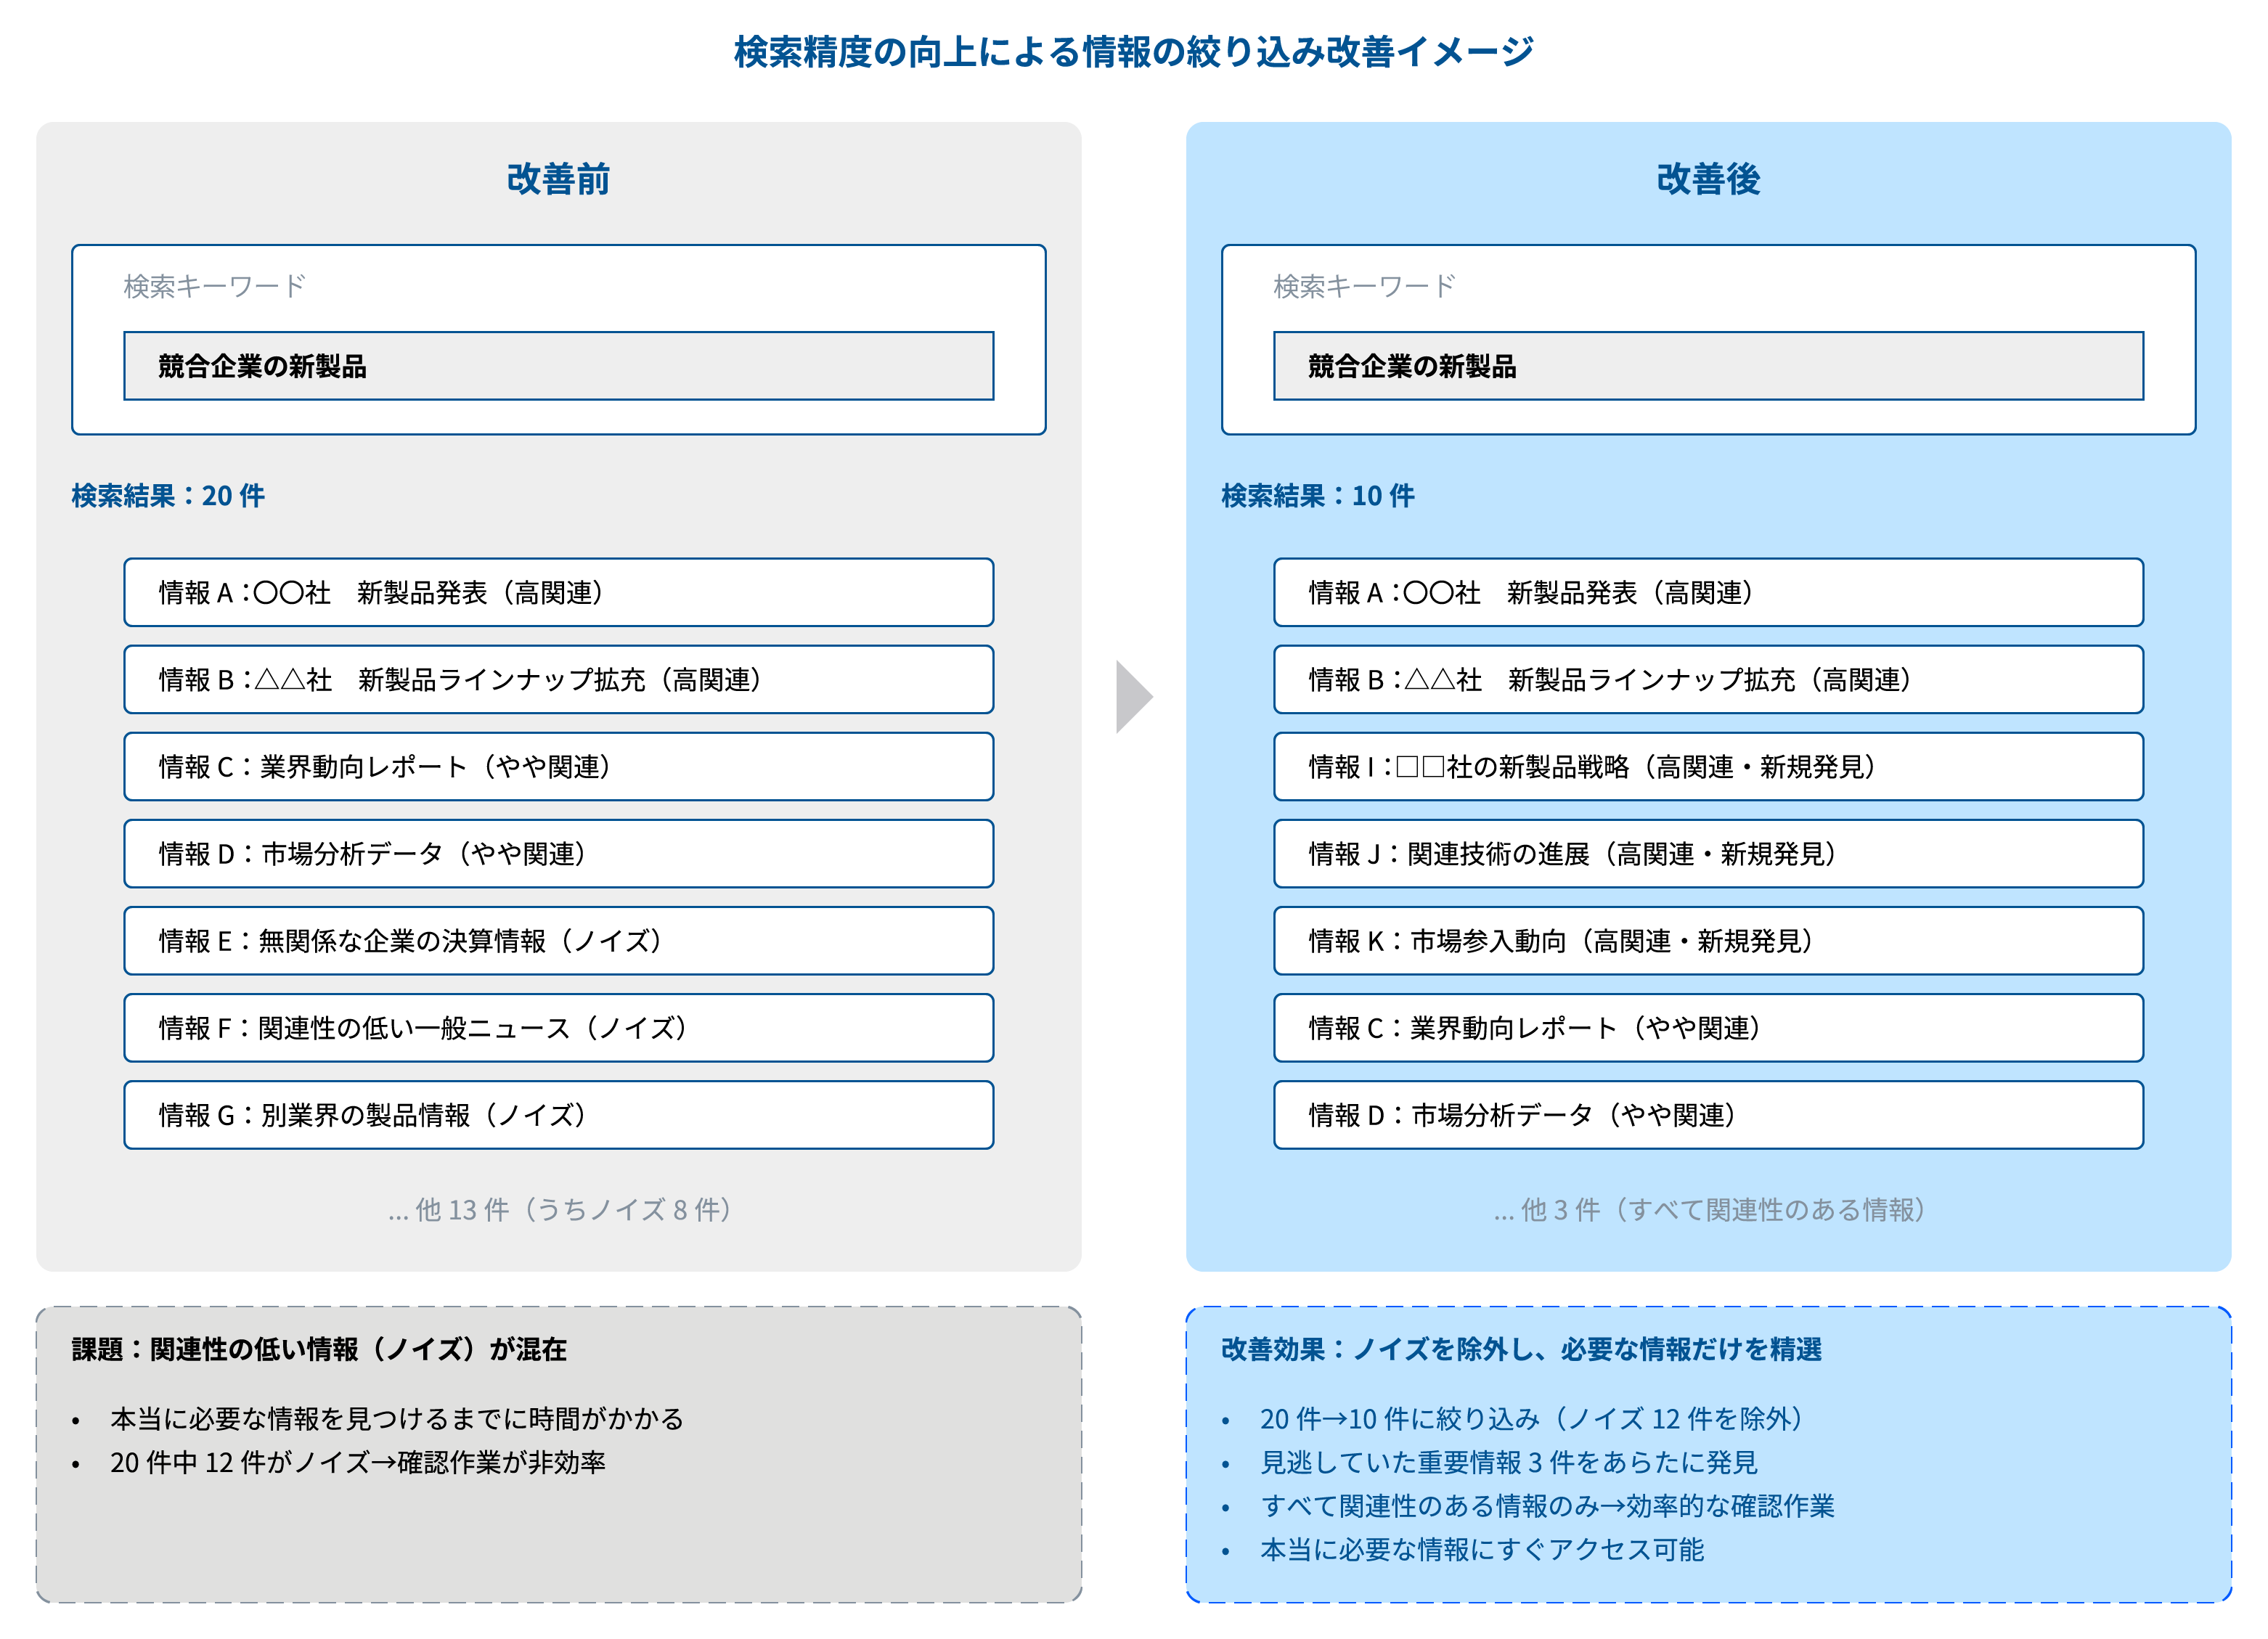Click the search keyword field in the 改善前 panel

tap(558, 366)
